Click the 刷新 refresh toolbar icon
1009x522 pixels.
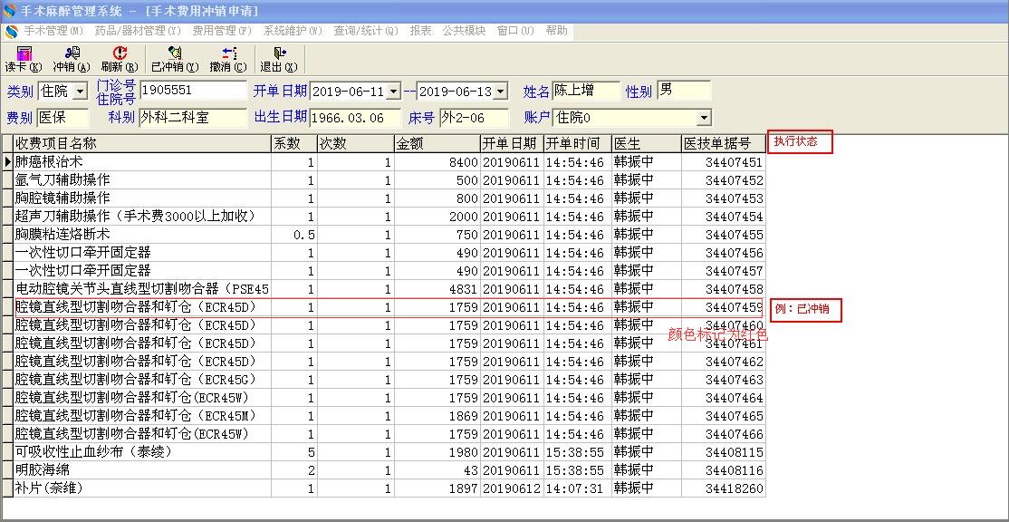point(120,59)
